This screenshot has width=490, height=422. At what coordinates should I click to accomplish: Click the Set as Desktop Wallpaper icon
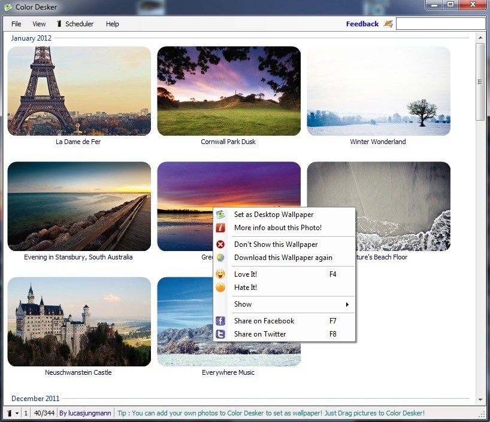[220, 215]
